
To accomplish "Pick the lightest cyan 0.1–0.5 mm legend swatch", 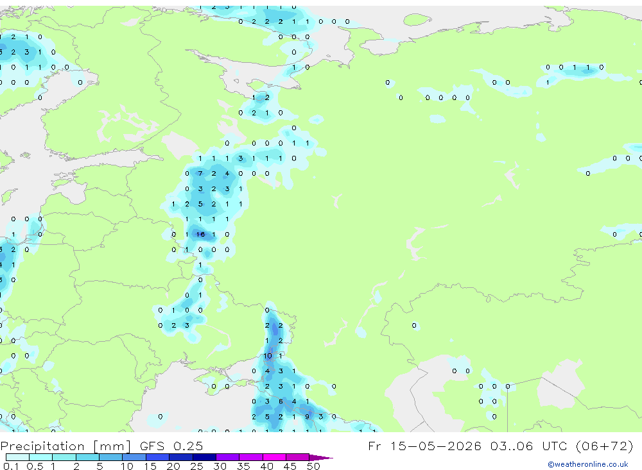I will click(17, 457).
